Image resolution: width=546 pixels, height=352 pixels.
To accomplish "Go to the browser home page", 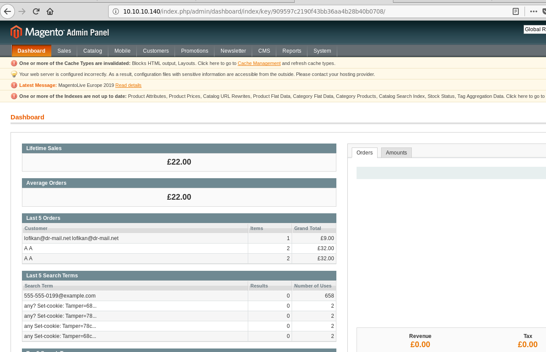I will [50, 11].
